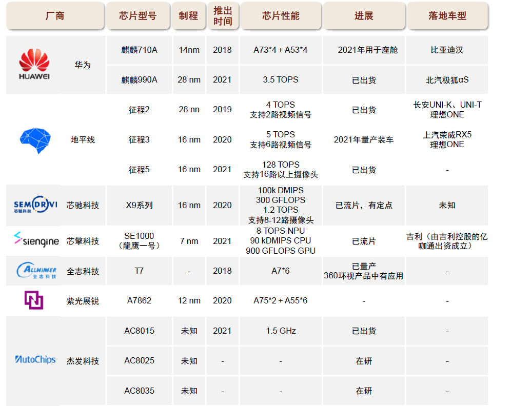This screenshot has width=511, height=407.
Task: Click the 北汽极狐αS vehicle cell
Action: click(447, 80)
